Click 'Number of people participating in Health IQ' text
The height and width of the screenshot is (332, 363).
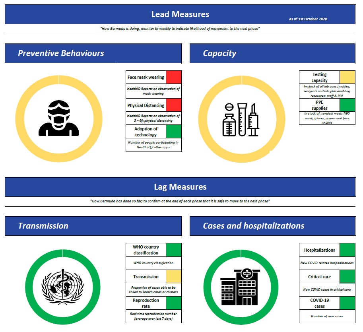pyautogui.click(x=153, y=145)
